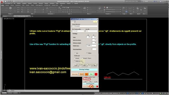The width and height of the screenshot is (169, 95).
Task: Click the Poly3d button
Action: point(82,74)
